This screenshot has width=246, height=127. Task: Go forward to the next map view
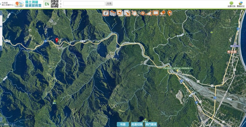(x=127, y=13)
